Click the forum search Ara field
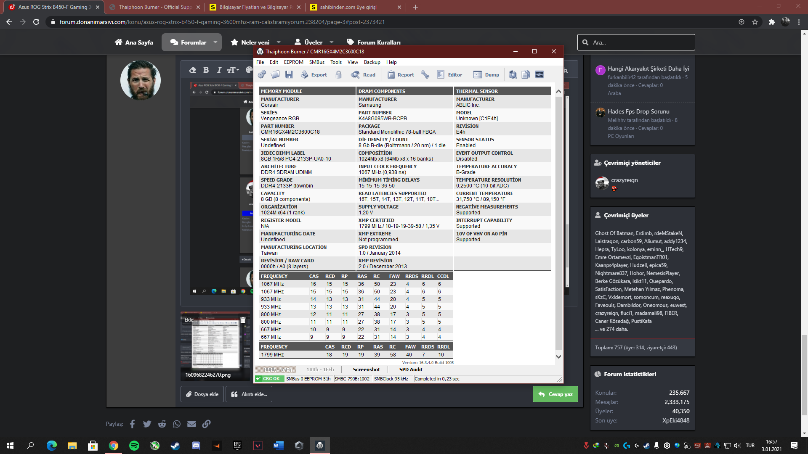The width and height of the screenshot is (808, 454). 636,42
